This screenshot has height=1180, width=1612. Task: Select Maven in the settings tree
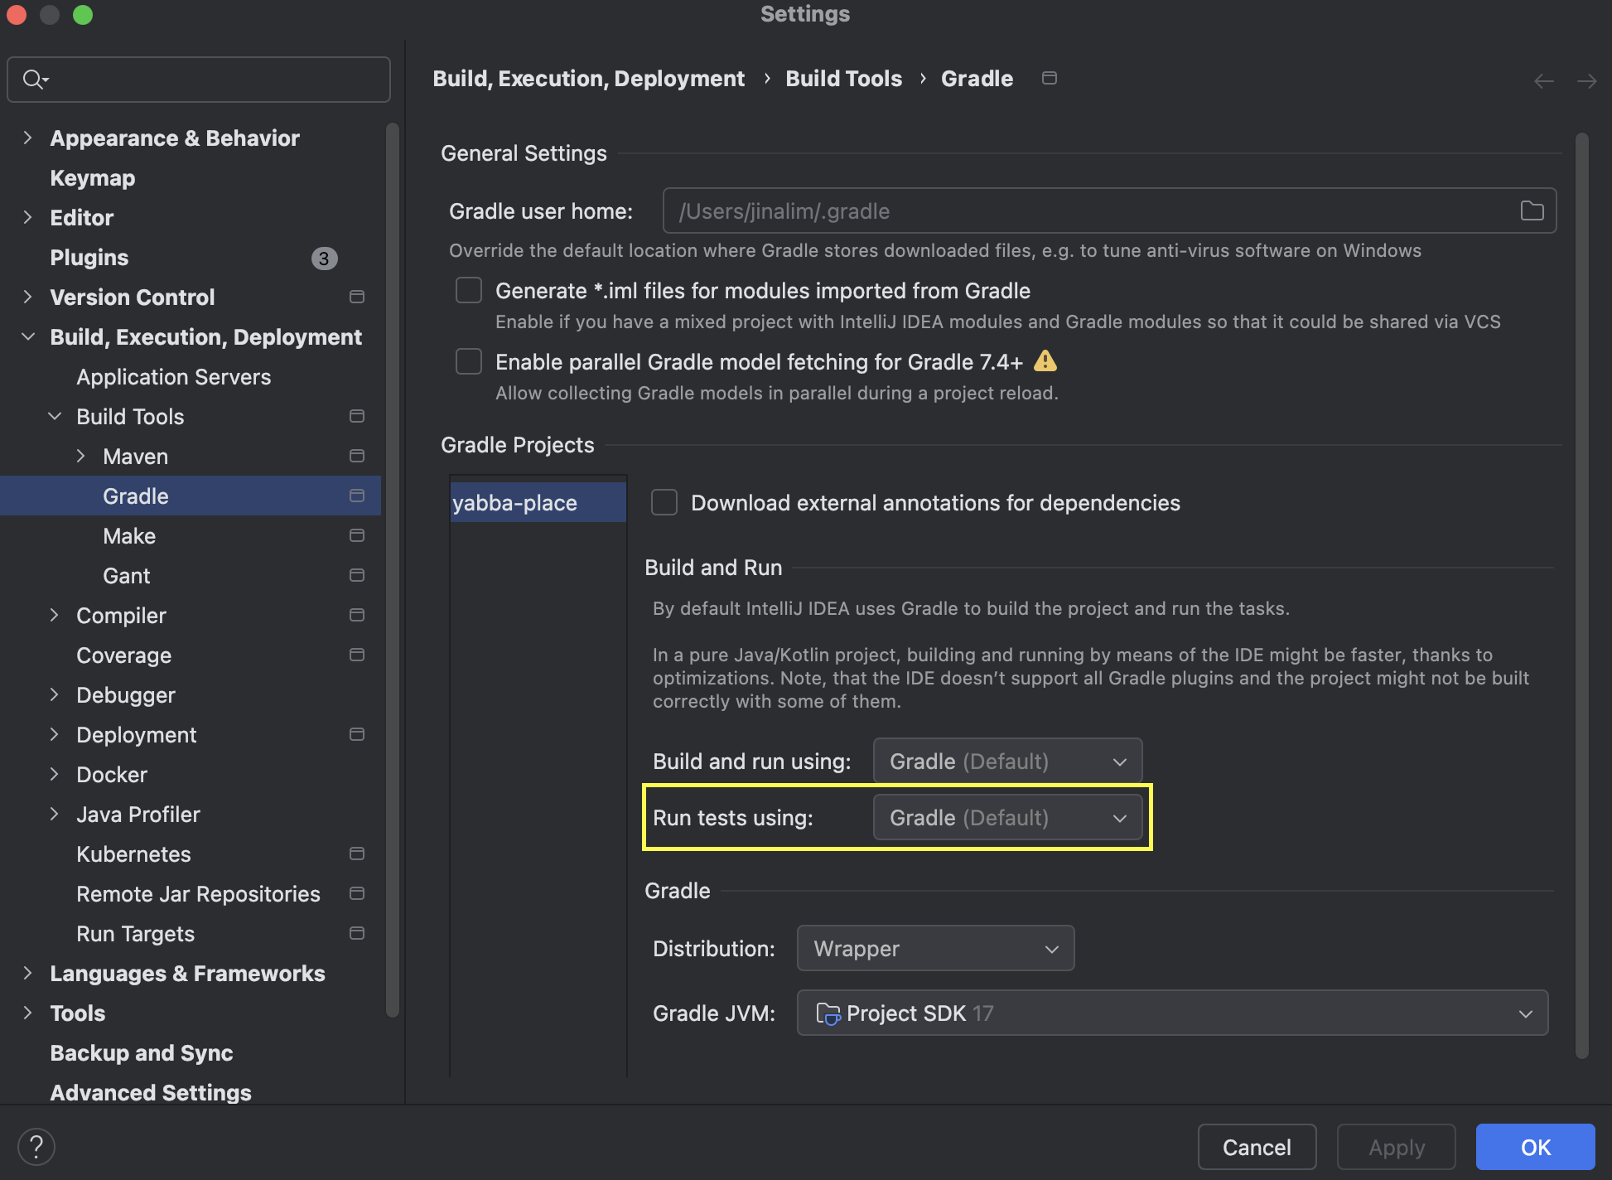click(x=135, y=456)
